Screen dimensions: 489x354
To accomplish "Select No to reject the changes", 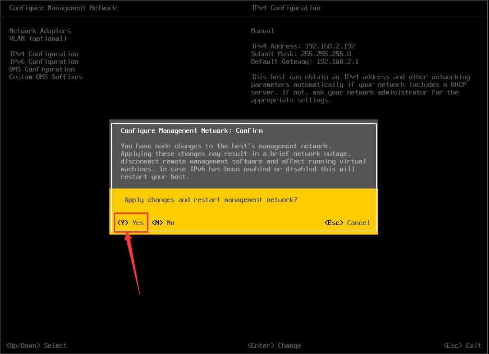I will click(x=163, y=223).
